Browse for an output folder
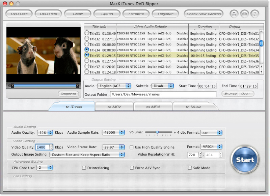The height and width of the screenshot is (196, 270). [230, 94]
